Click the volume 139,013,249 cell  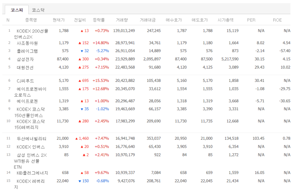pyautogui.click(x=124, y=31)
